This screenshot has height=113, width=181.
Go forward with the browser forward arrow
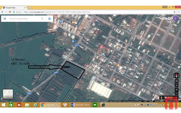click(x=6, y=12)
